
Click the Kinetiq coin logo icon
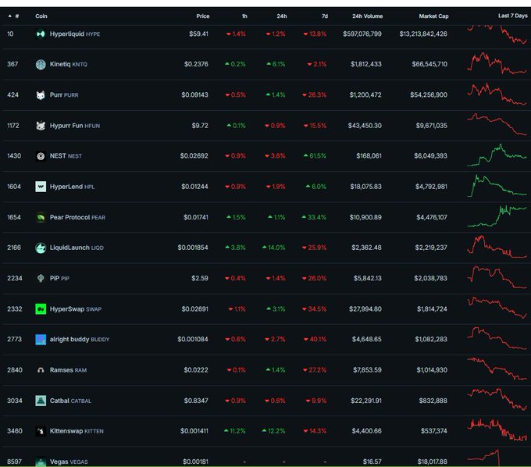pos(41,64)
